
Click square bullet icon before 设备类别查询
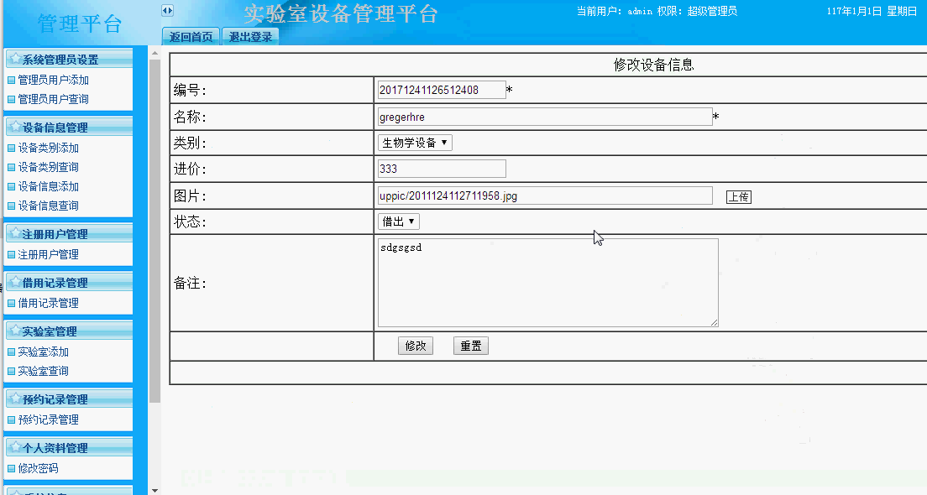tap(11, 167)
